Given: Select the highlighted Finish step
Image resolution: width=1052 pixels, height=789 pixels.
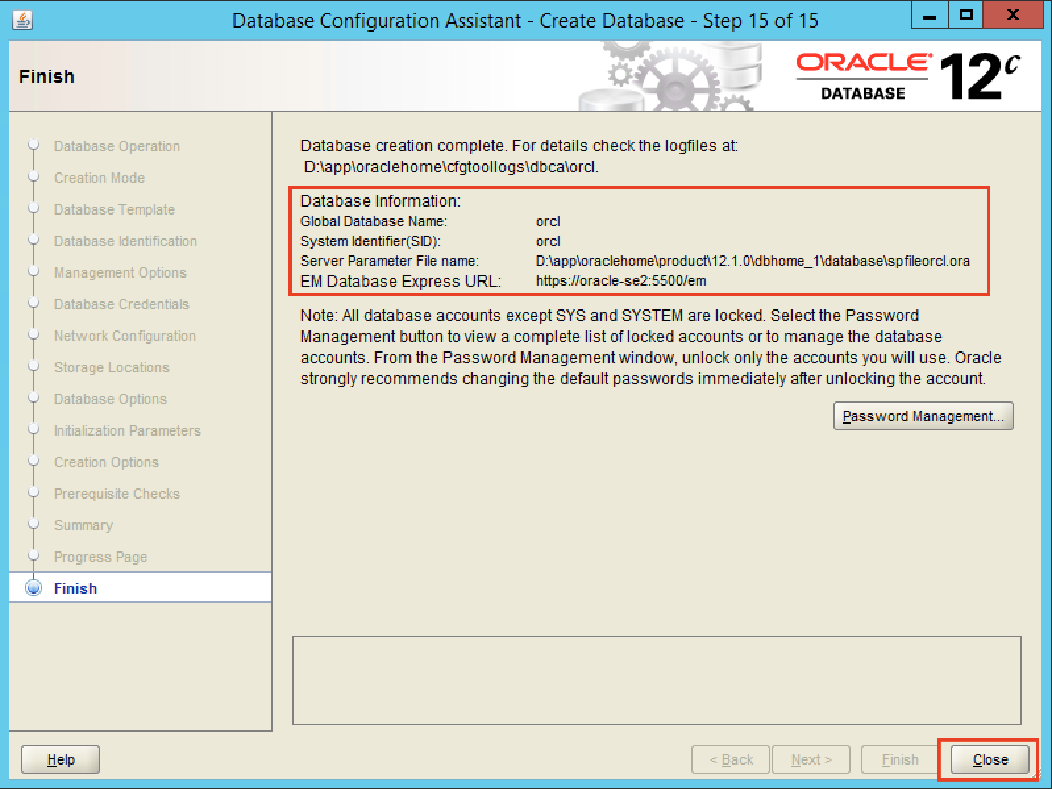Looking at the screenshot, I should (x=140, y=588).
